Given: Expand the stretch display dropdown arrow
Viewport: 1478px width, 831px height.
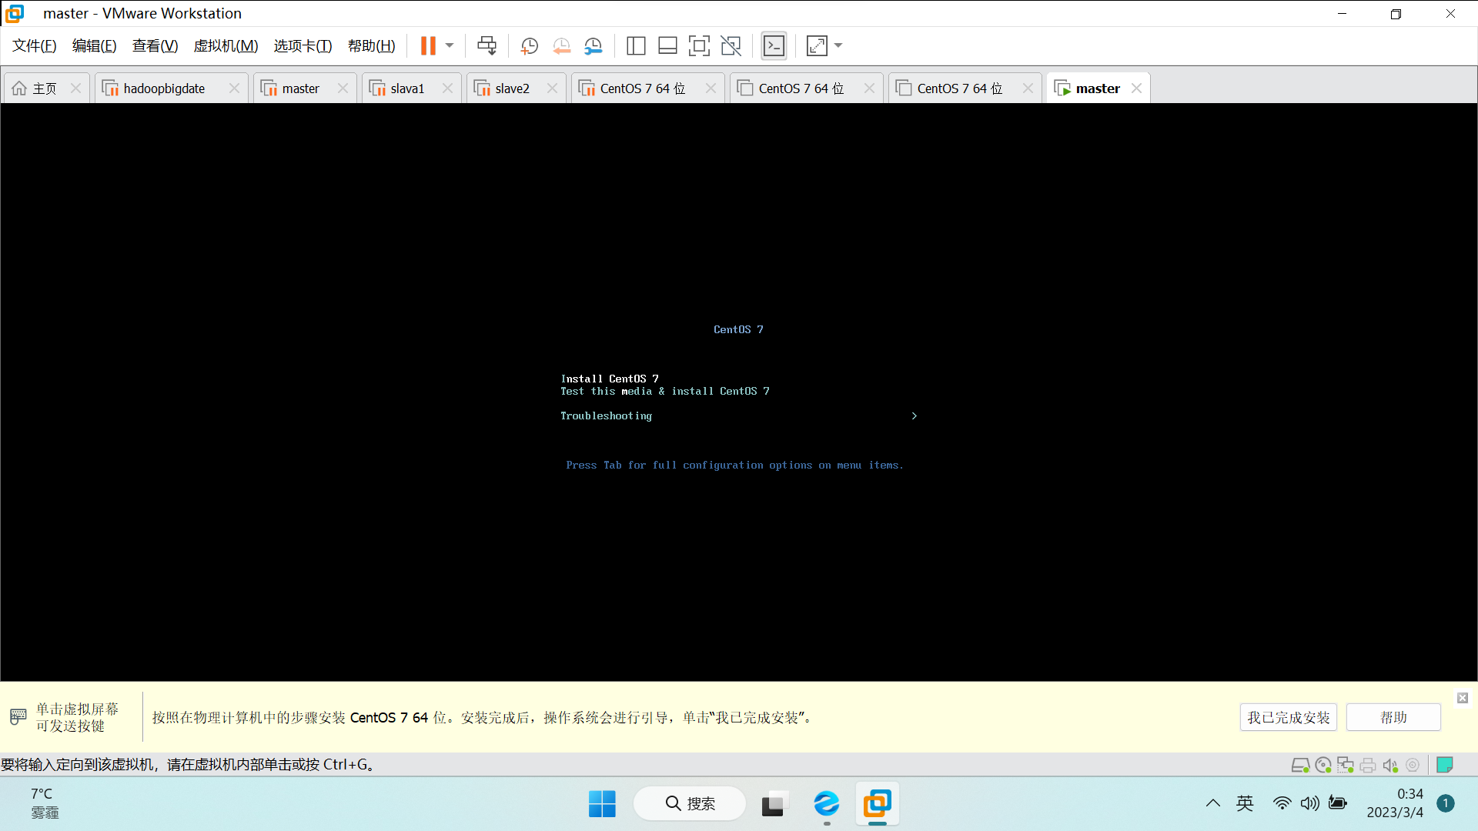Looking at the screenshot, I should [838, 46].
